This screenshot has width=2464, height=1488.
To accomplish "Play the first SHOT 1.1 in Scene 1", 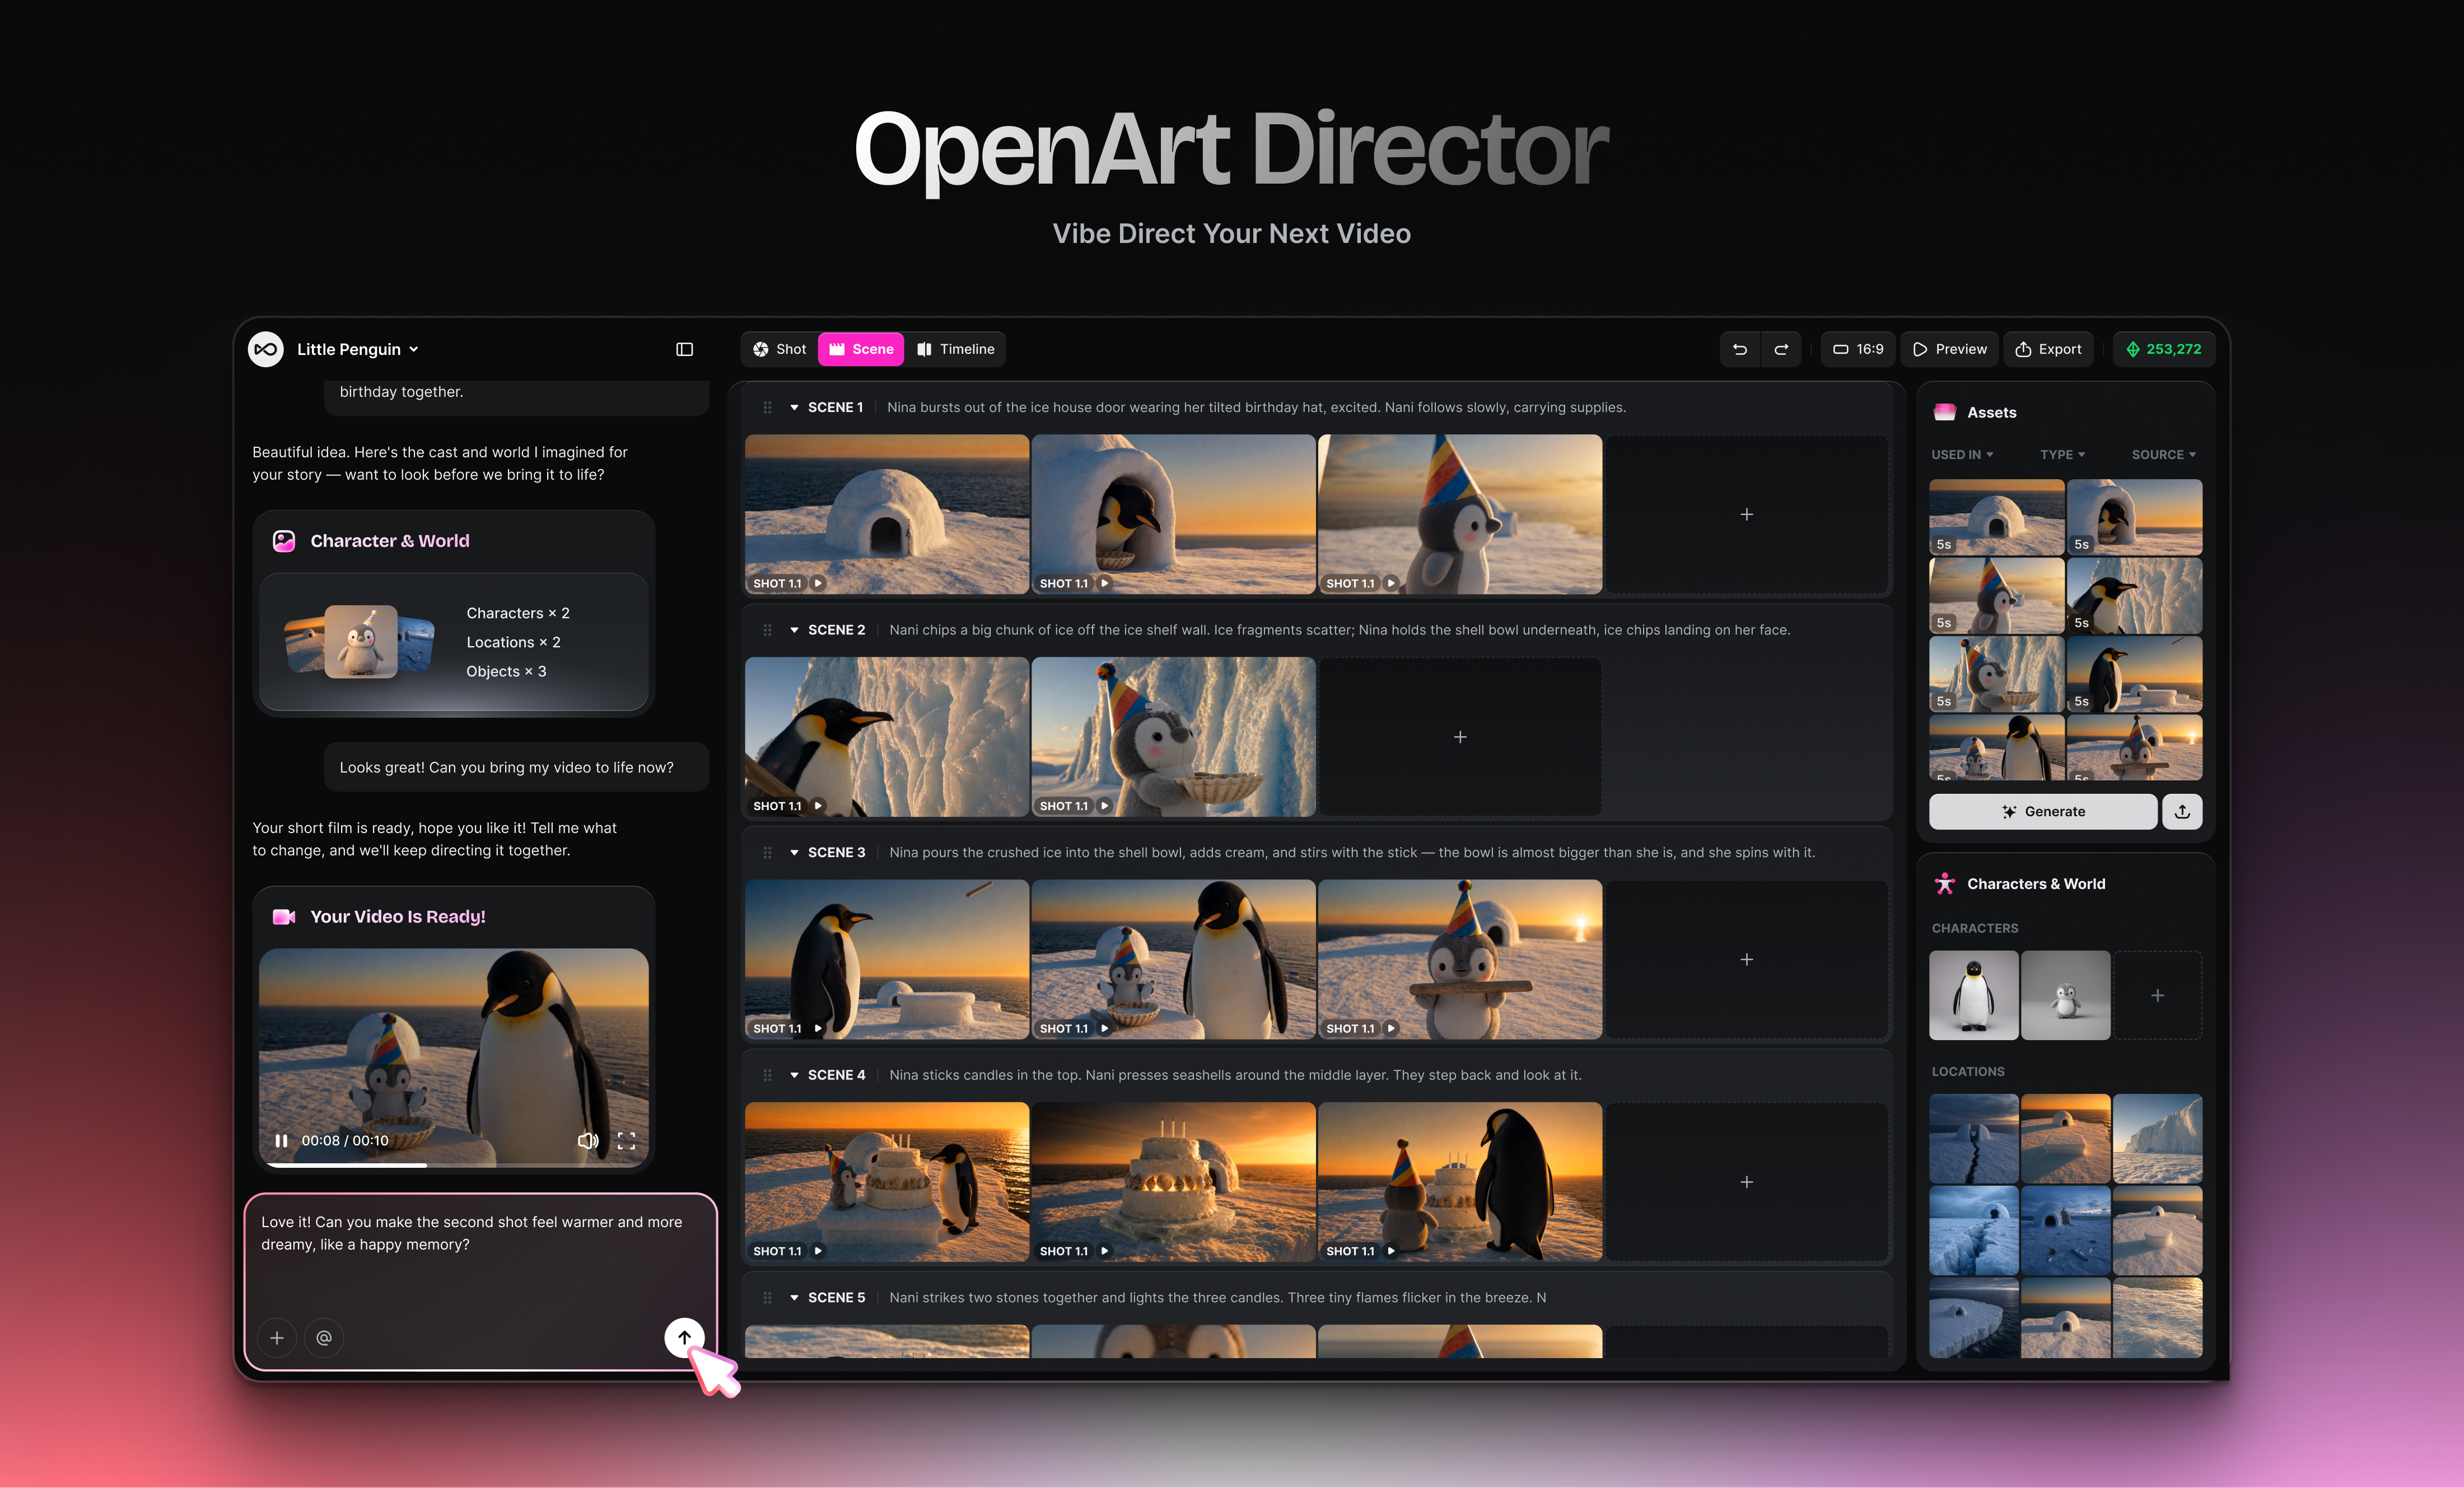I will click(x=818, y=583).
